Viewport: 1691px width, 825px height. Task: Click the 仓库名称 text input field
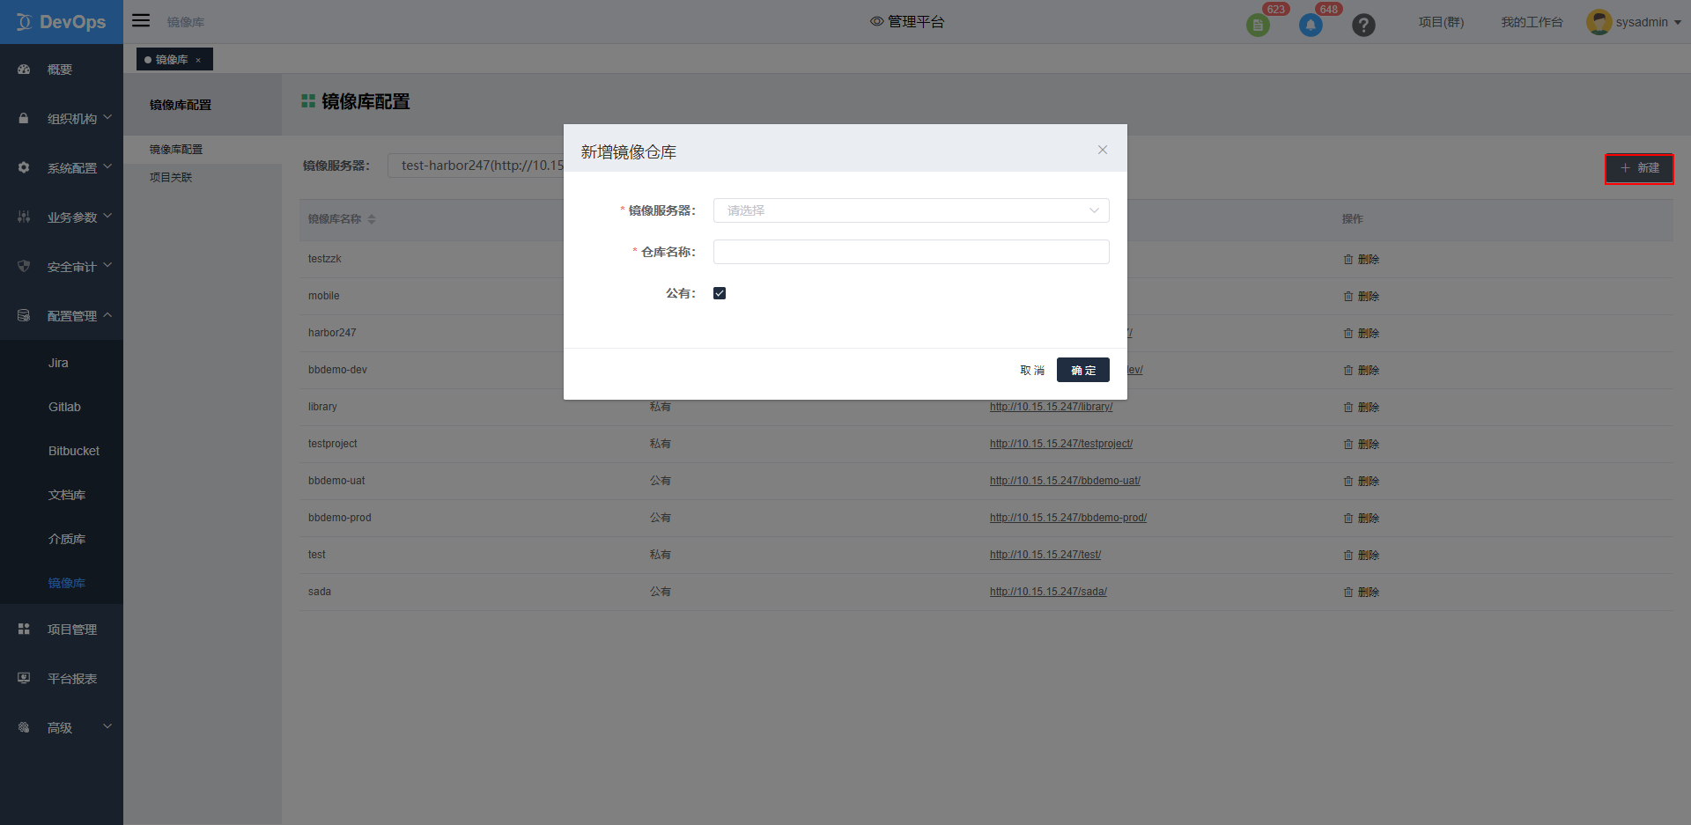pos(911,252)
